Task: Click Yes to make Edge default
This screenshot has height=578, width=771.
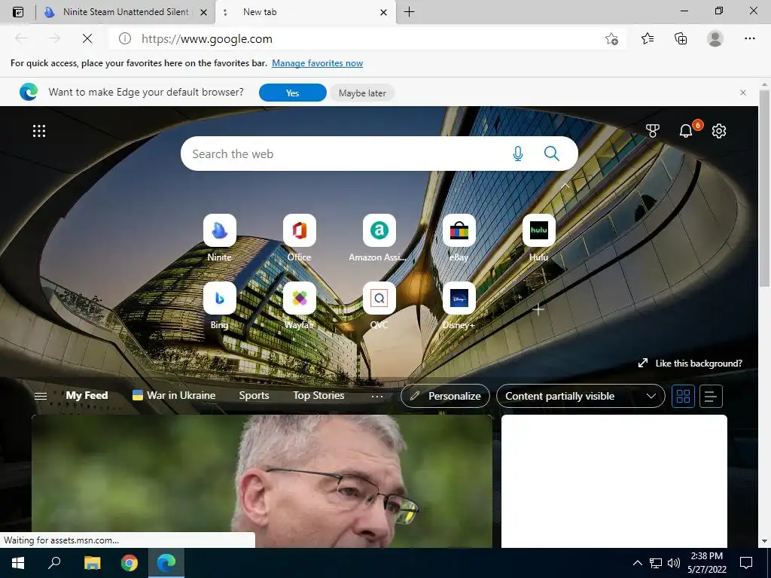Action: coord(293,93)
